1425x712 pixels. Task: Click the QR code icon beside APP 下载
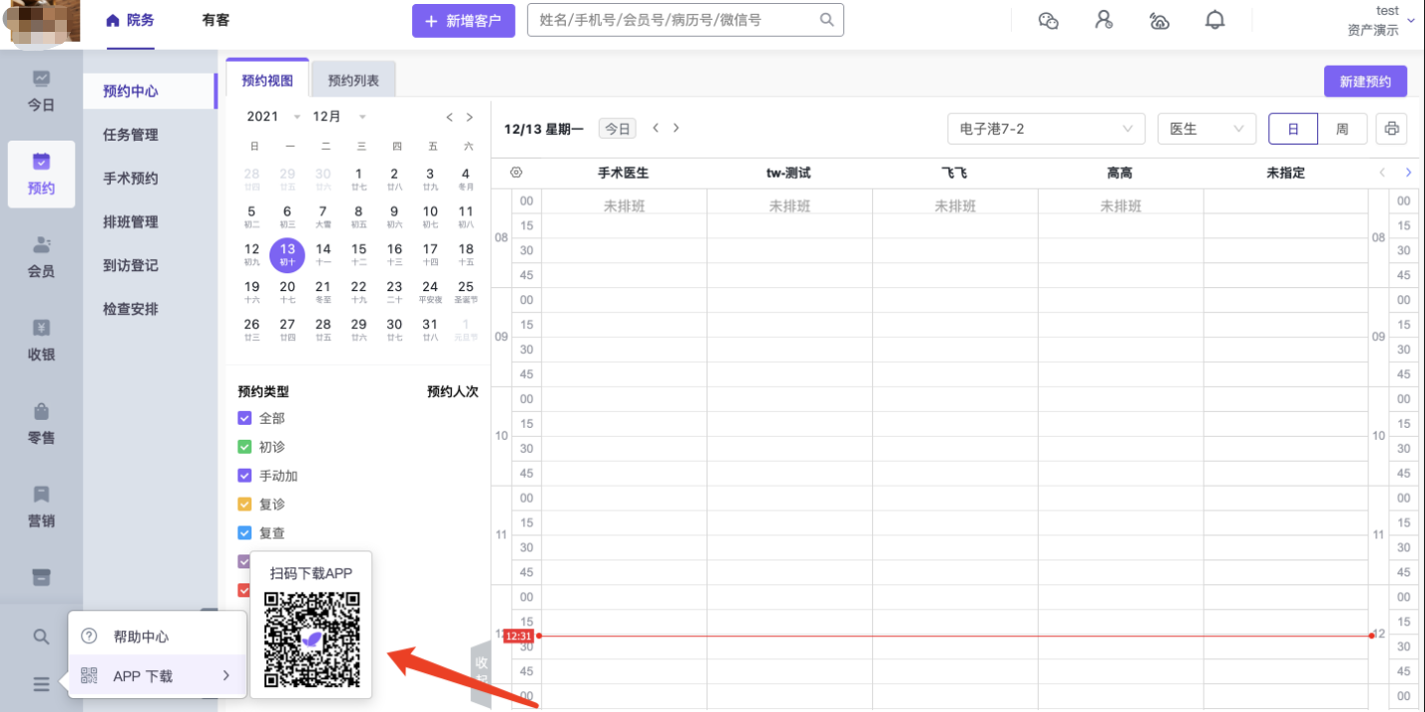89,676
